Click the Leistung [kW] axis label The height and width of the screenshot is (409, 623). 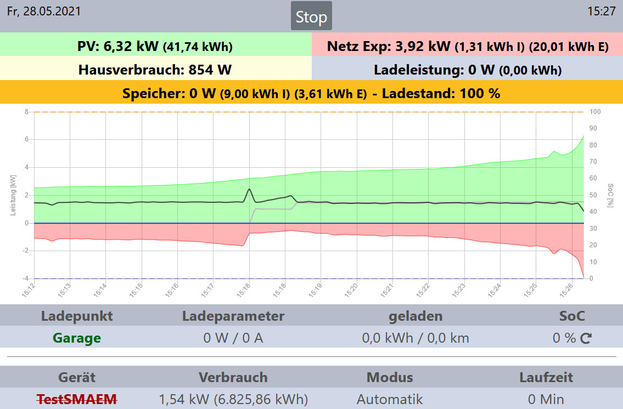point(13,195)
